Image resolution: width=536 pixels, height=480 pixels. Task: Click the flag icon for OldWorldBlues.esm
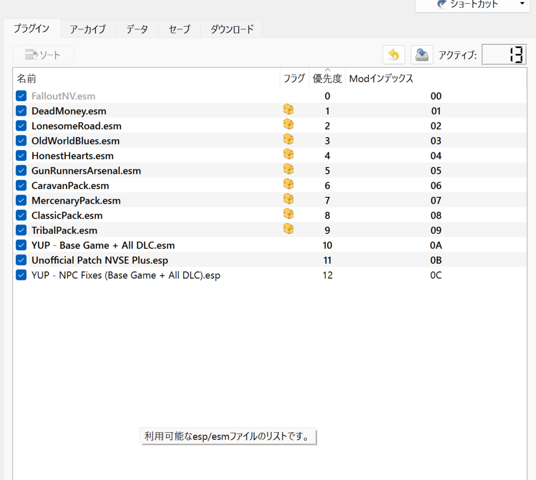click(x=288, y=140)
